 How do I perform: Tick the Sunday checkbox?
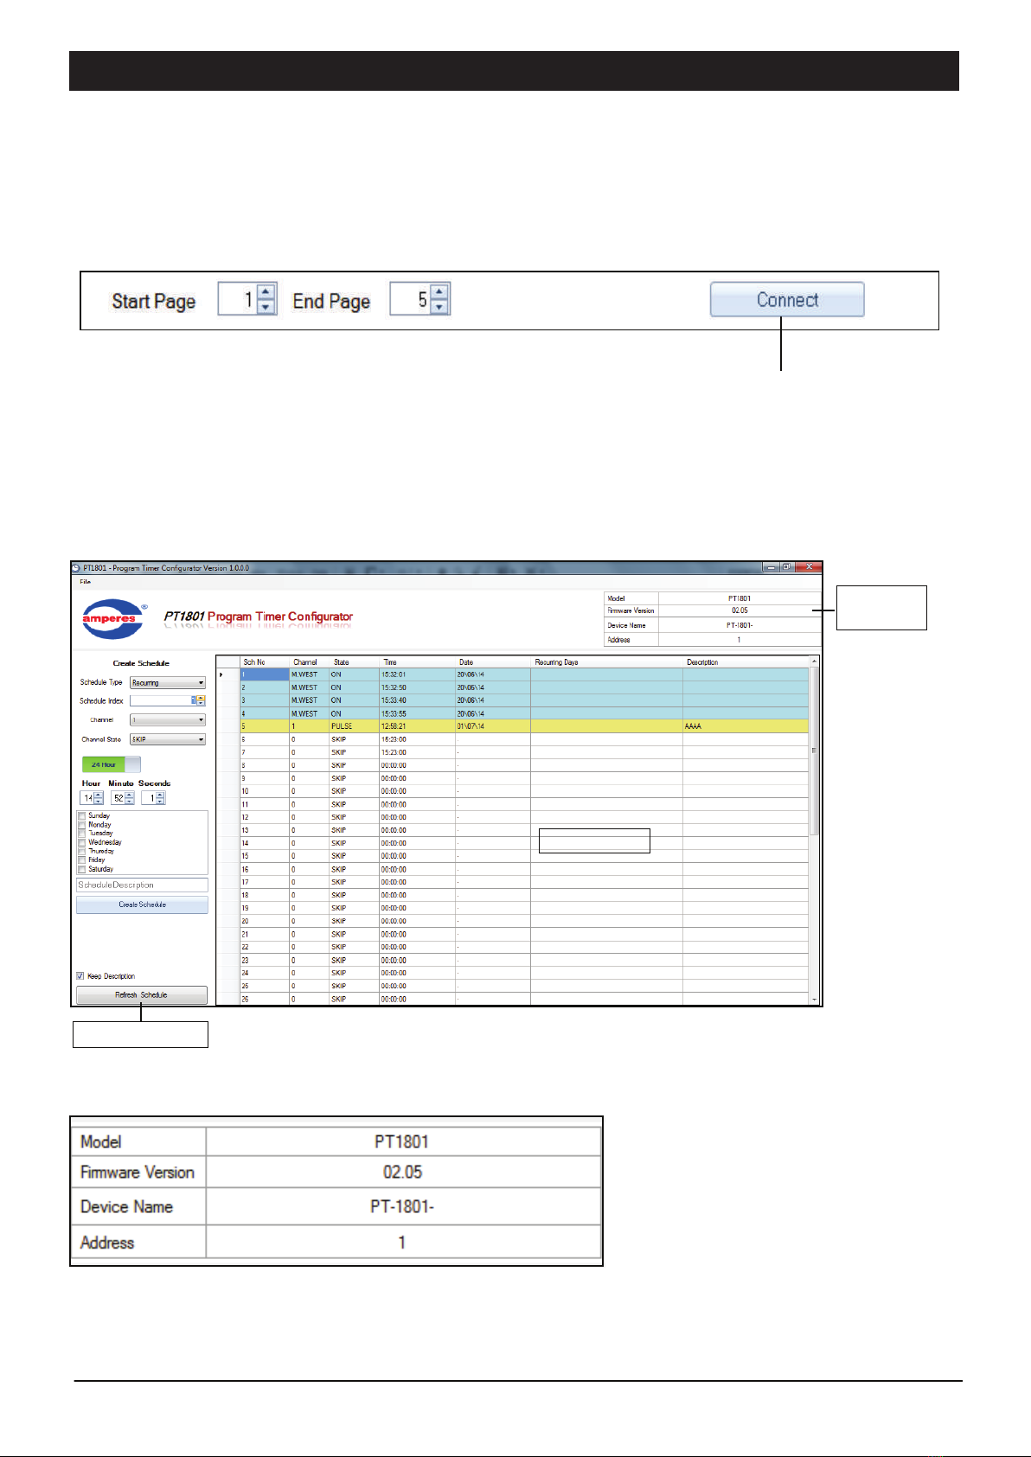[82, 815]
